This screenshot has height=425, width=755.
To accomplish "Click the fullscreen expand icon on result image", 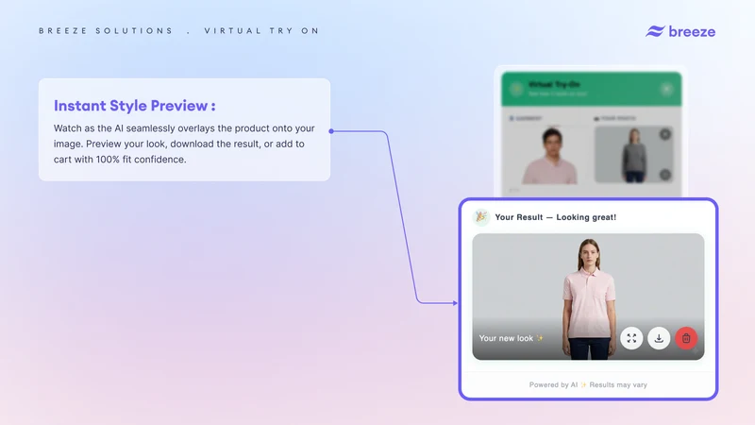I will (x=631, y=338).
